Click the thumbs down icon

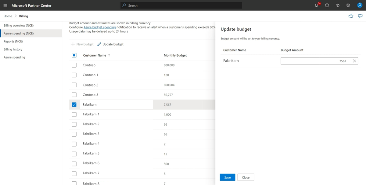360,16
